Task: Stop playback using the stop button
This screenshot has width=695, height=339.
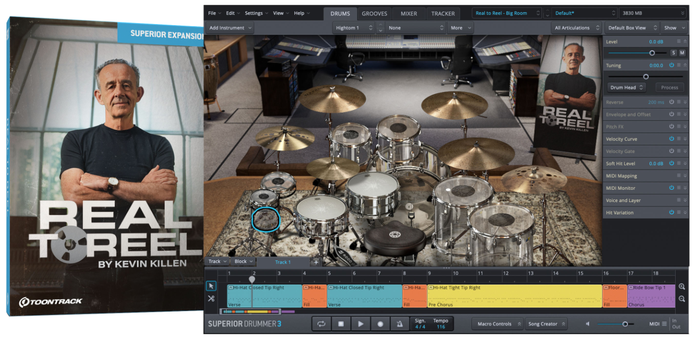Action: pos(341,324)
